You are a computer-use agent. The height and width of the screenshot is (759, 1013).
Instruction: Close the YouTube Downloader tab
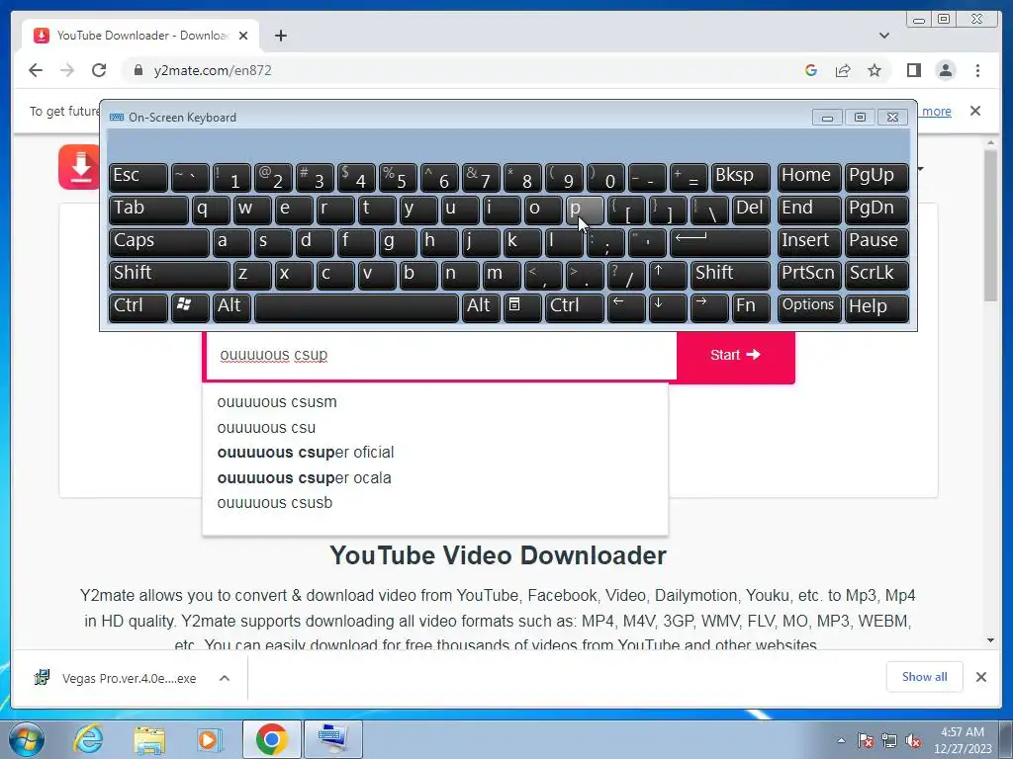(x=243, y=36)
